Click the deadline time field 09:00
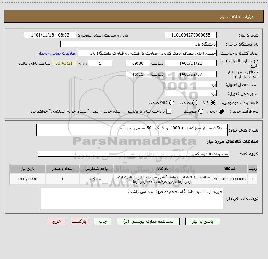Screen dimensions: 268x259 tap(138, 63)
